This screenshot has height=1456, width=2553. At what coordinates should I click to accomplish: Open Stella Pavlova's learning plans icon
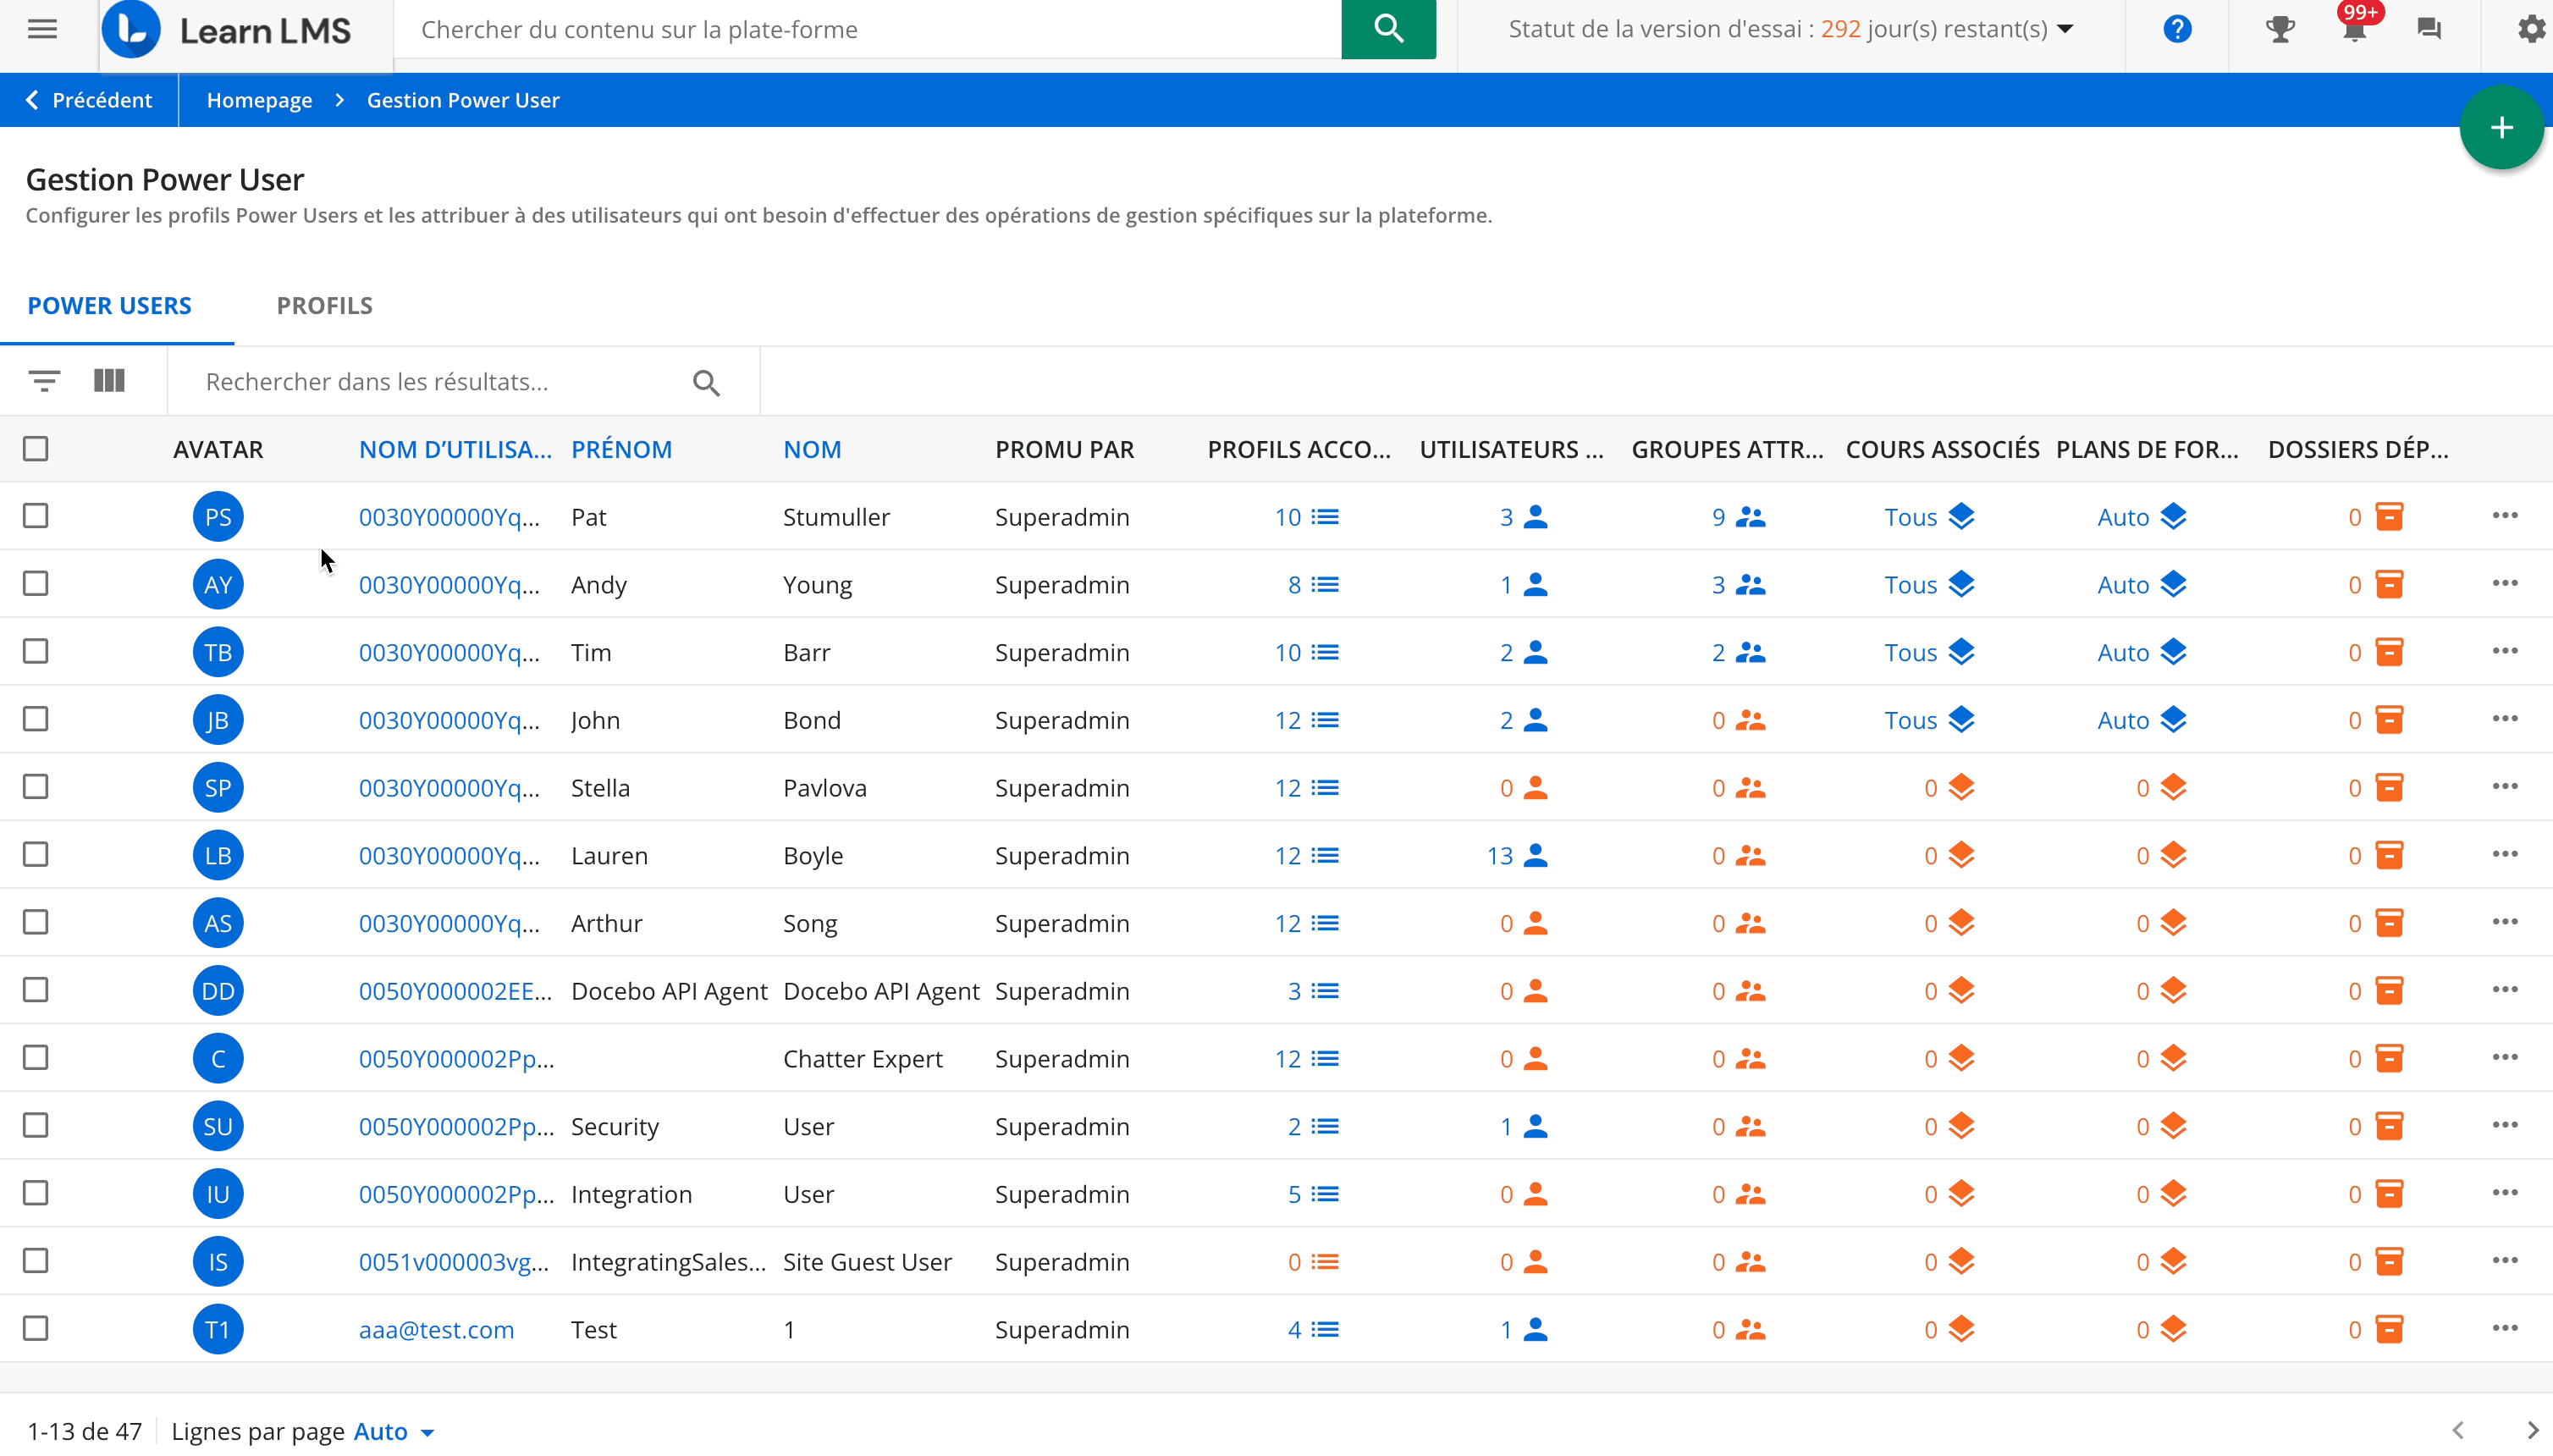[2173, 788]
